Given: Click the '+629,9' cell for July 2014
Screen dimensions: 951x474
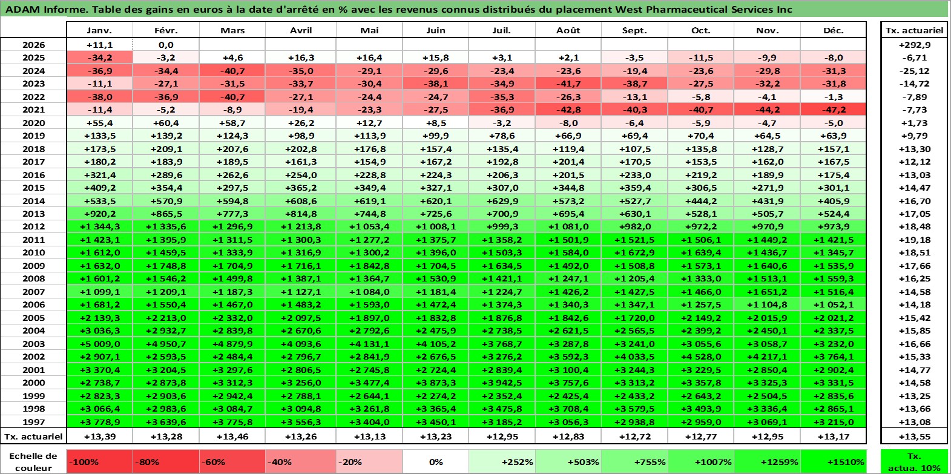Looking at the screenshot, I should 502,201.
